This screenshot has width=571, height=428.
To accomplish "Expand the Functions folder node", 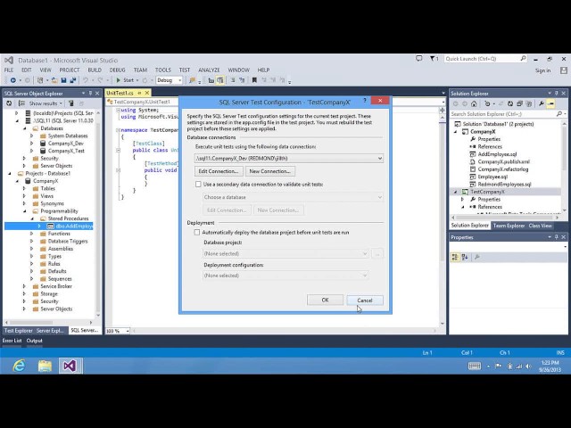I will pyautogui.click(x=32, y=234).
